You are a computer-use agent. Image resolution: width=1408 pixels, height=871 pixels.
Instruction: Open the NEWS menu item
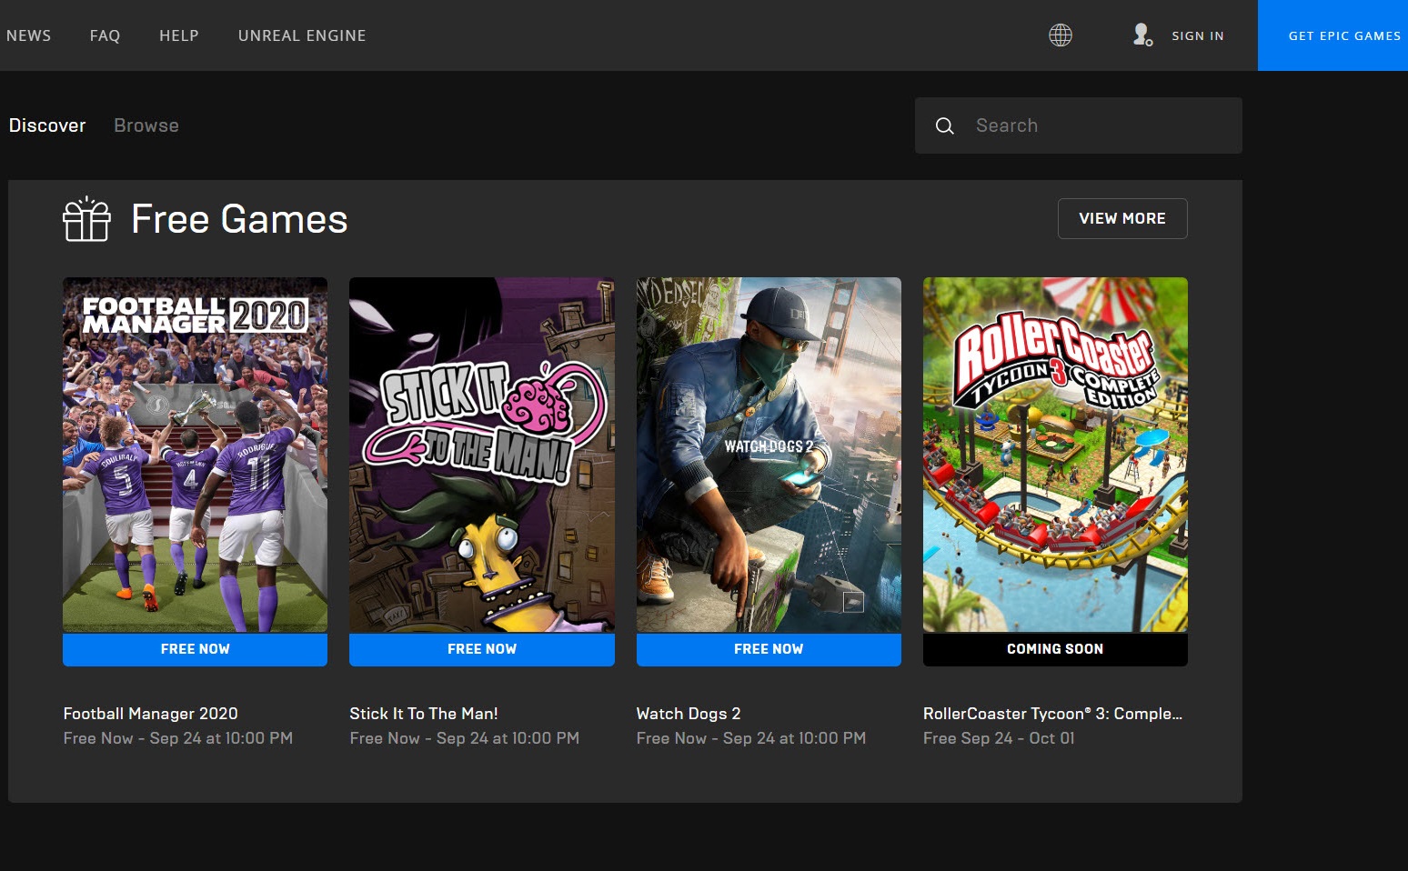28,35
